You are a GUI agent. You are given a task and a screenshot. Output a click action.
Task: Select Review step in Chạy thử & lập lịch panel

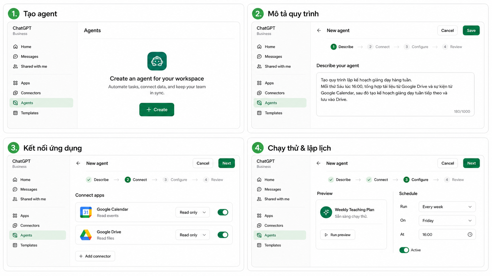(454, 180)
